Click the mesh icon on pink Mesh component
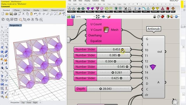The width and height of the screenshot is (186, 105). tap(106, 29)
